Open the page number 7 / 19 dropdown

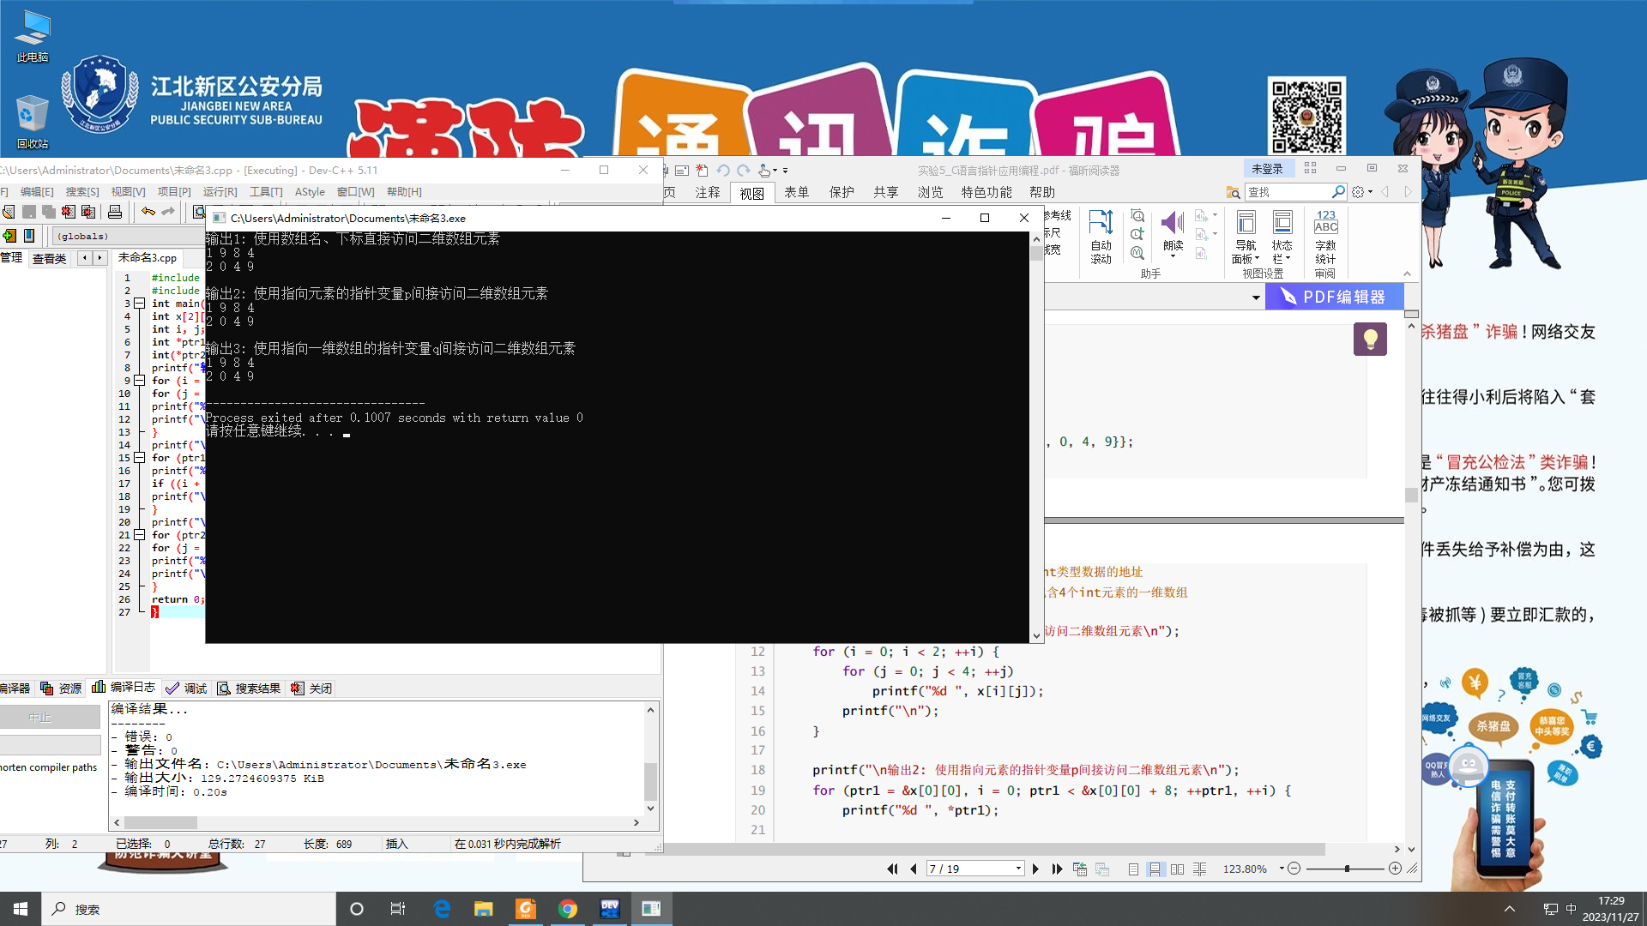1018,869
